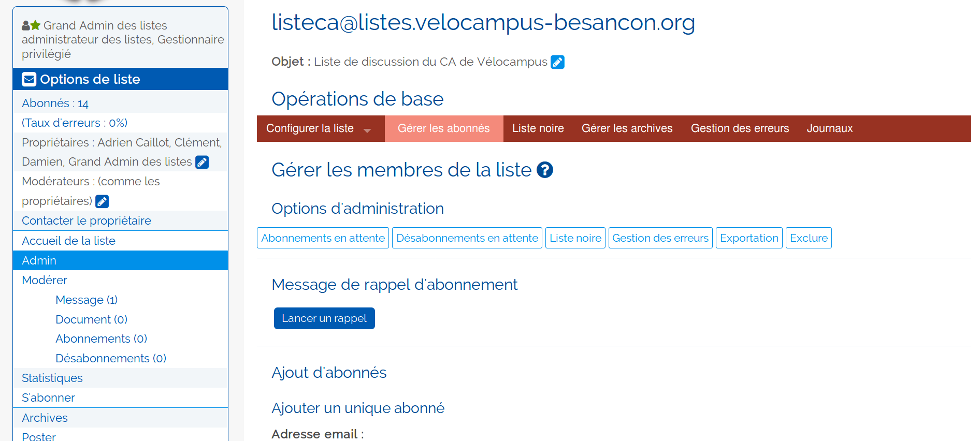Open Gérer les archives menu item
Image resolution: width=980 pixels, height=441 pixels.
coord(627,128)
